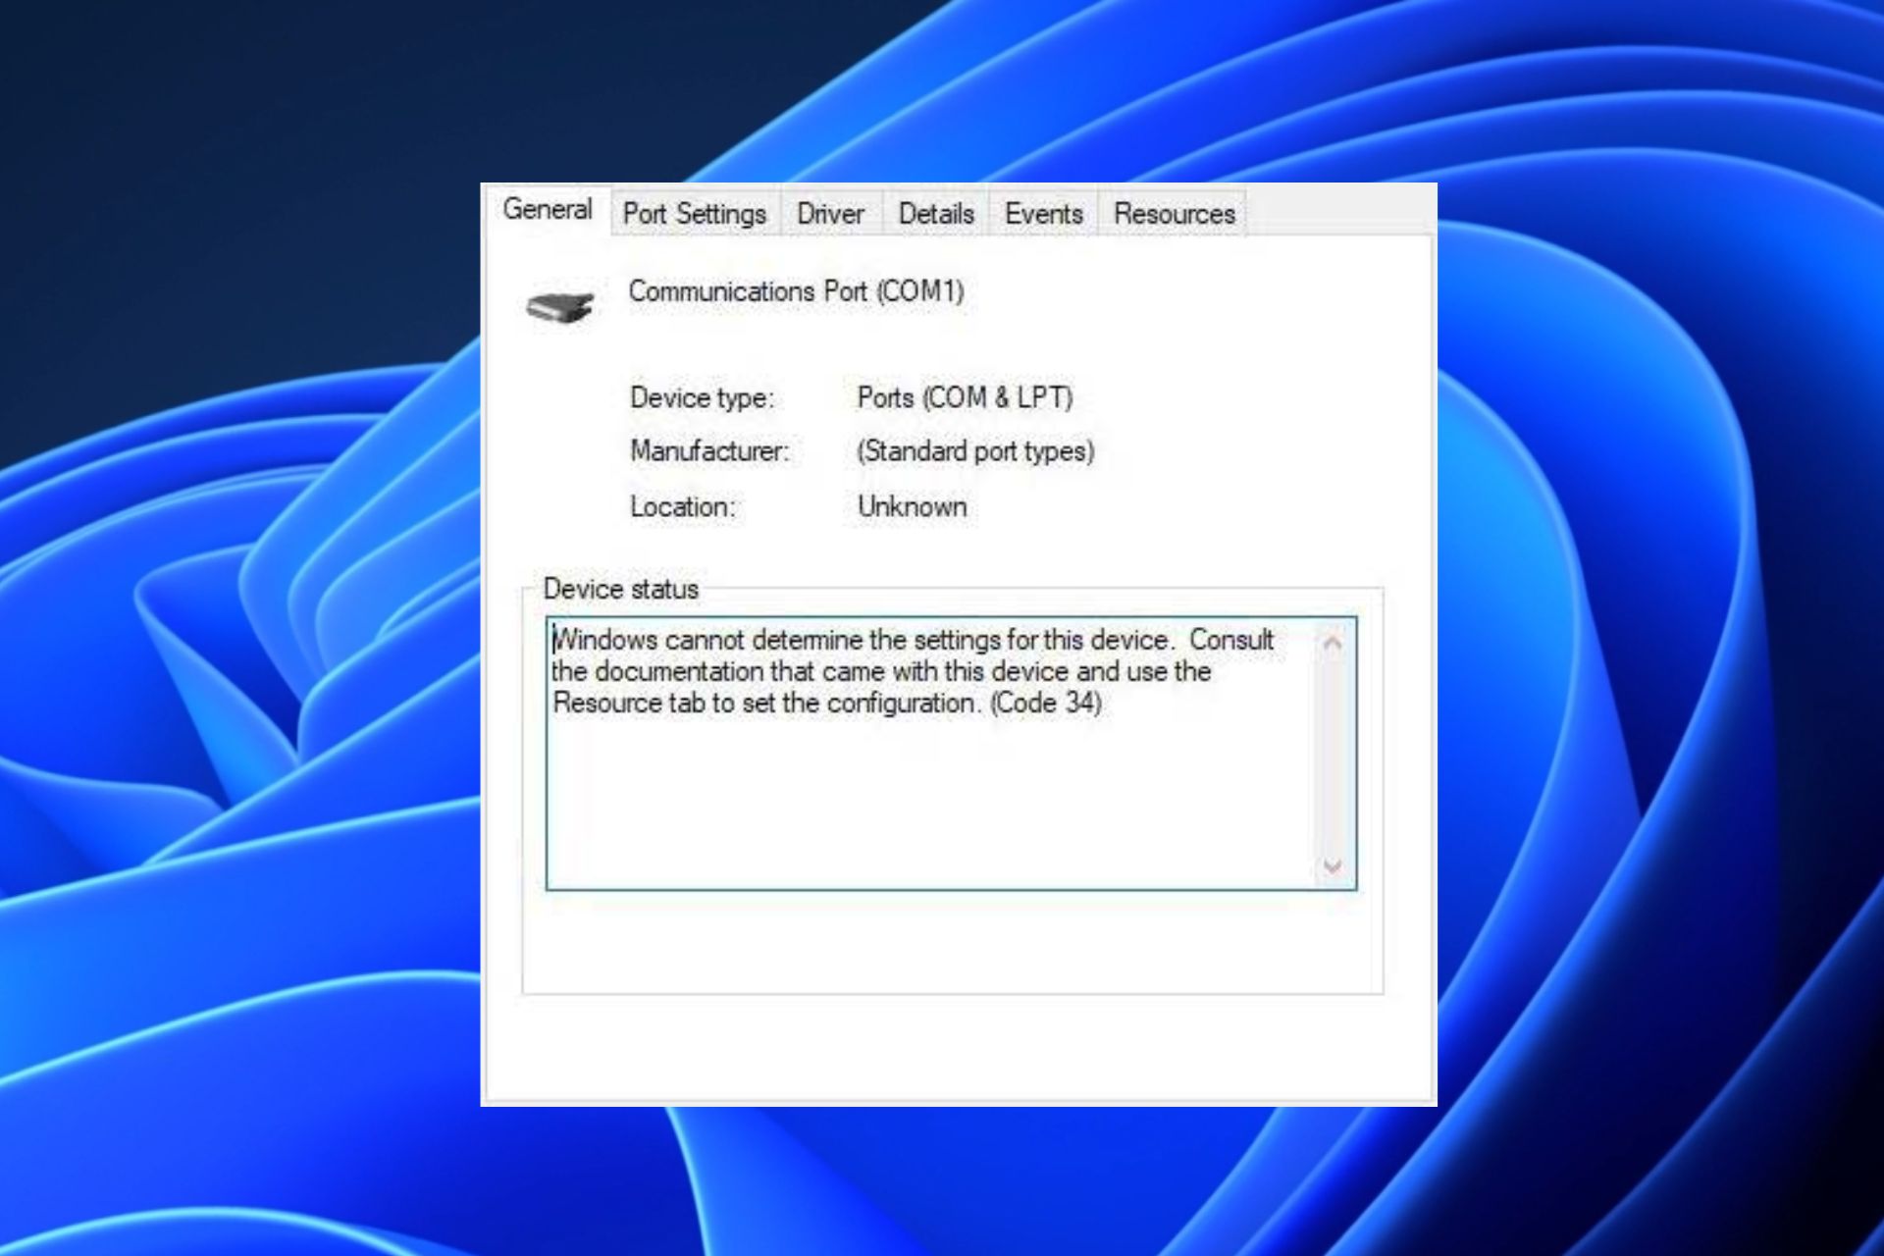
Task: Select the Driver tab
Action: tap(830, 212)
